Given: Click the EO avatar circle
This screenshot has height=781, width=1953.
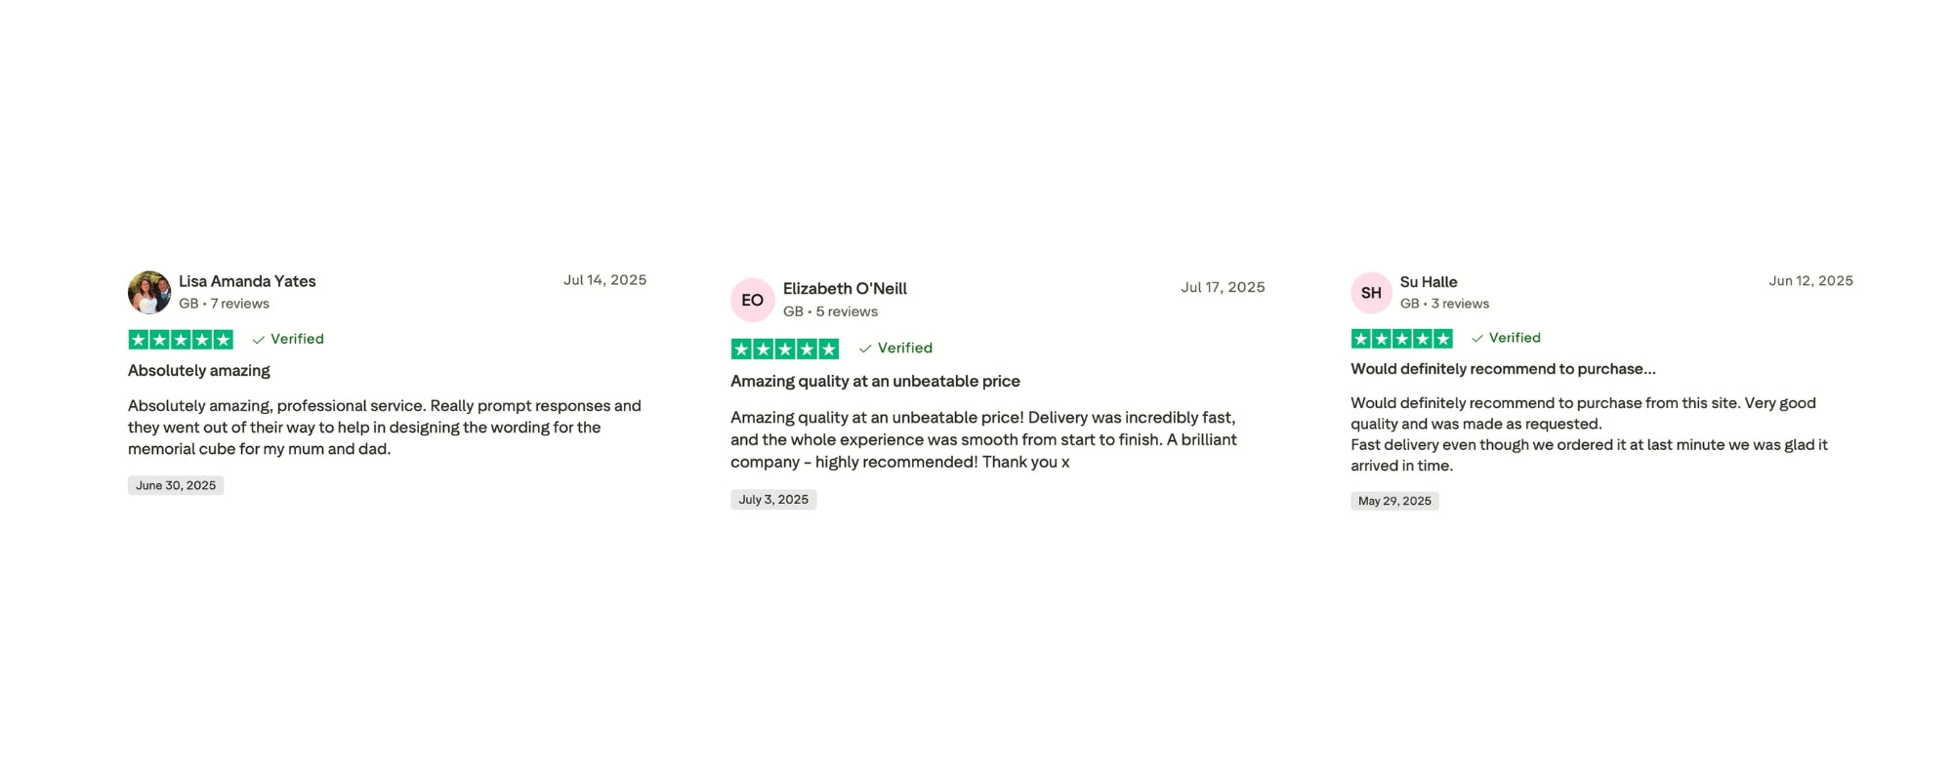Looking at the screenshot, I should tap(753, 300).
